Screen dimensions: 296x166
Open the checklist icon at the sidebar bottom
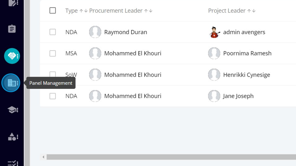[13, 163]
